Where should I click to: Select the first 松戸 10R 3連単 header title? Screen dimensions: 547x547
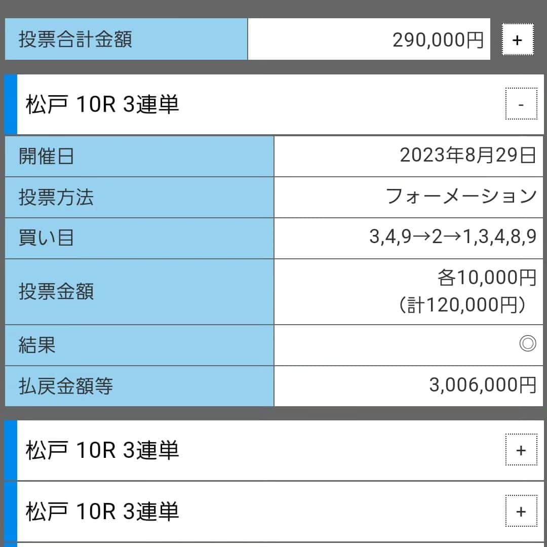click(x=102, y=104)
